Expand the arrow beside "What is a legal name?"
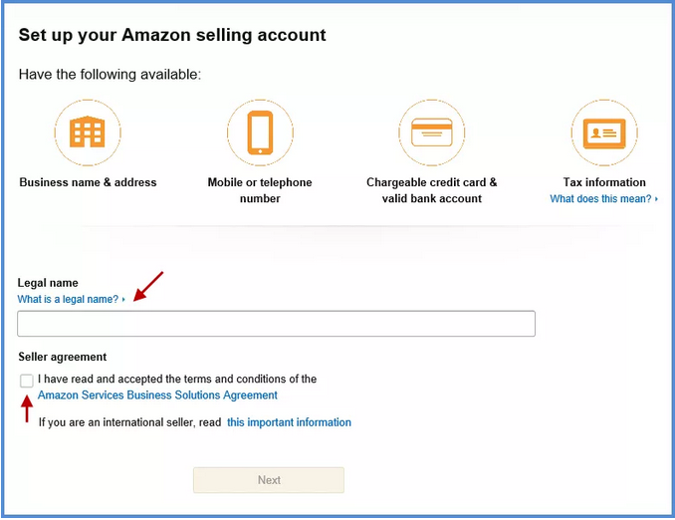Viewport: 675px width, 520px height. pos(123,300)
